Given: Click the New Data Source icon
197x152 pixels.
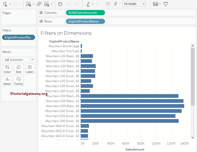Looking at the screenshot, I should pyautogui.click(x=5, y=4).
